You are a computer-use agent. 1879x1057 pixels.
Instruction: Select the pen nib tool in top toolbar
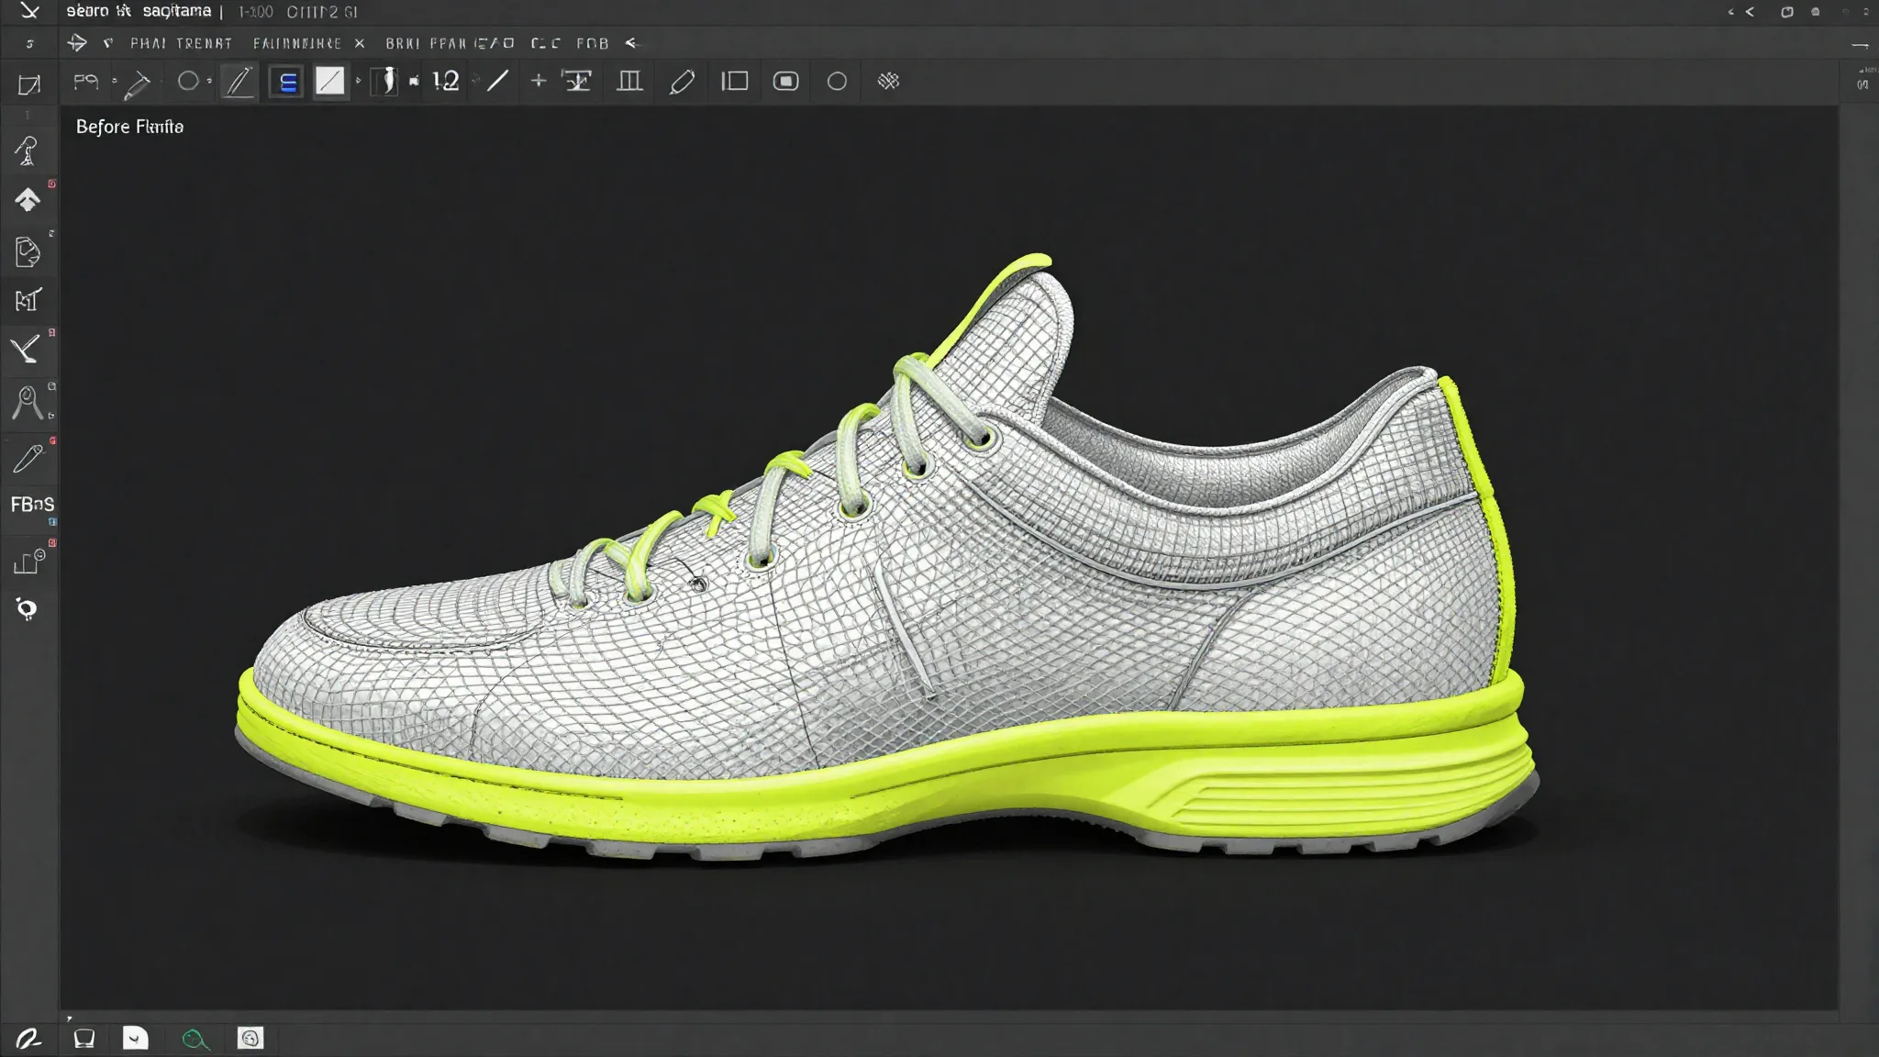138,83
